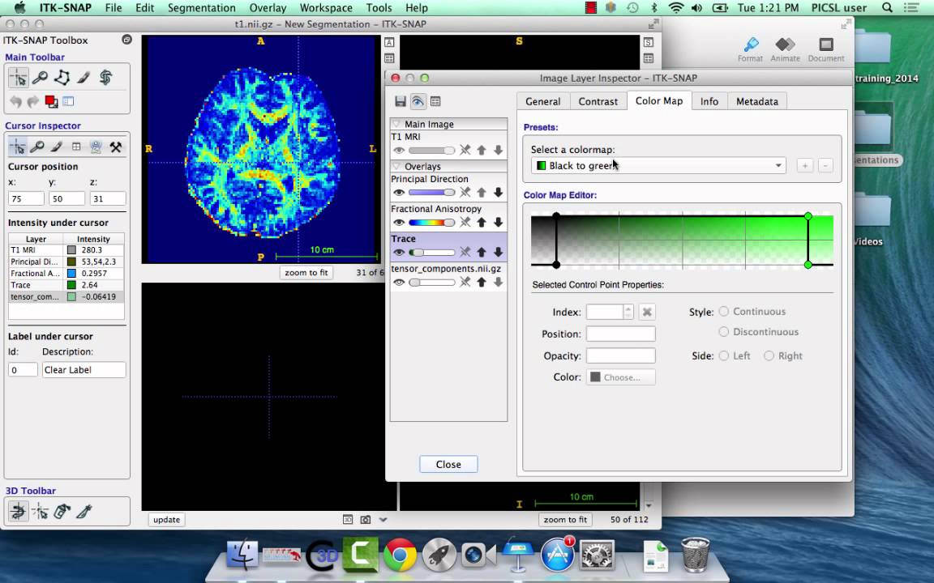Open the Overlay menu
This screenshot has width=934, height=583.
pyautogui.click(x=268, y=8)
